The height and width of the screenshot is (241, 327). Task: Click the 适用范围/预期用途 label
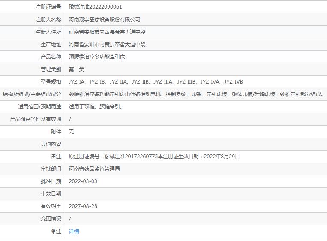[x=39, y=107]
